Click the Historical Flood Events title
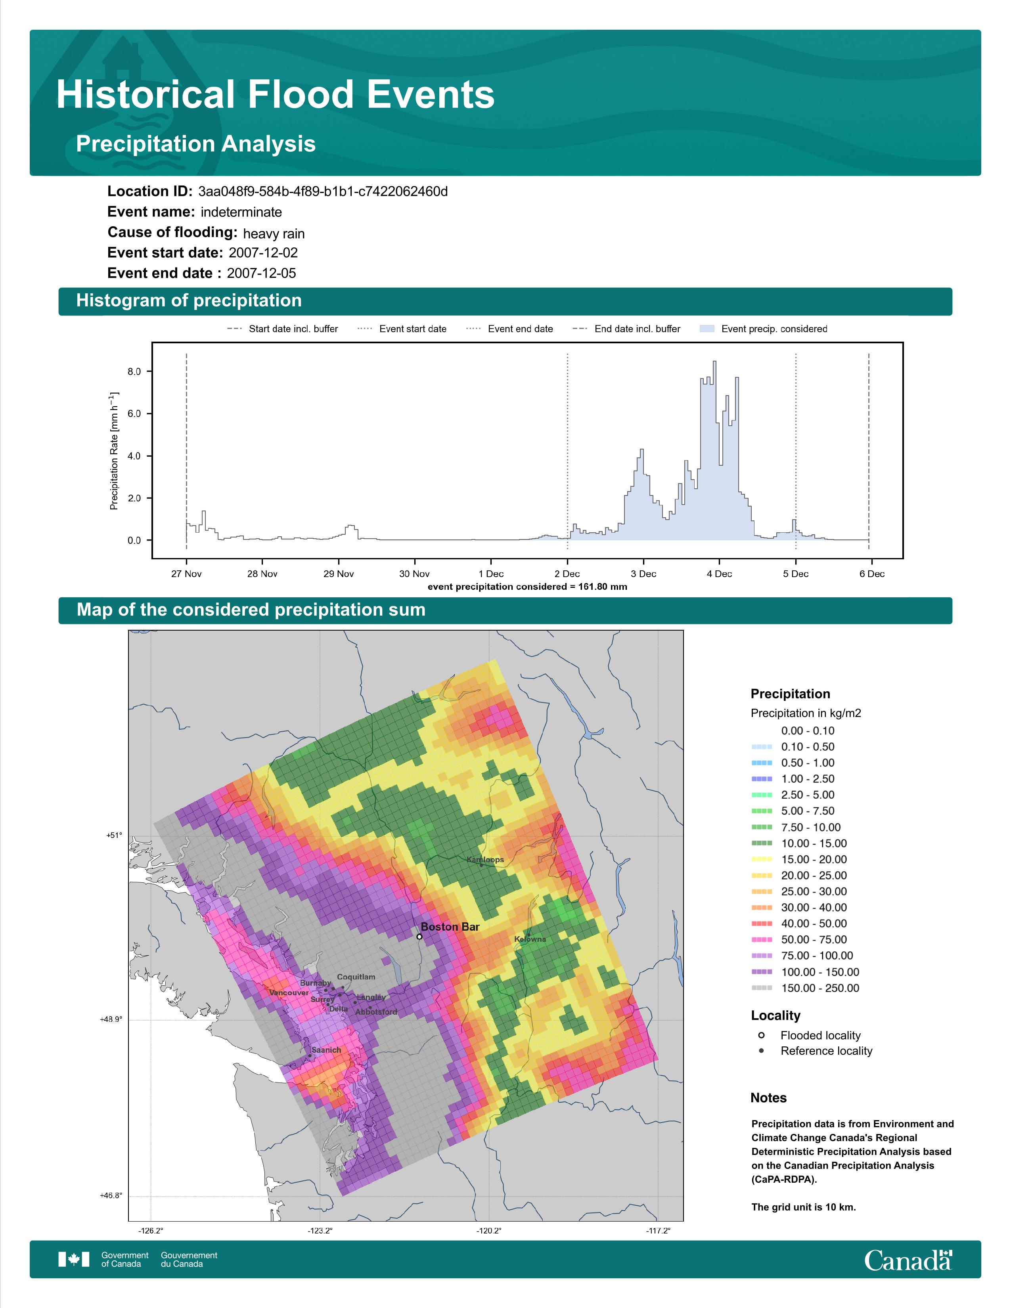 click(x=276, y=95)
